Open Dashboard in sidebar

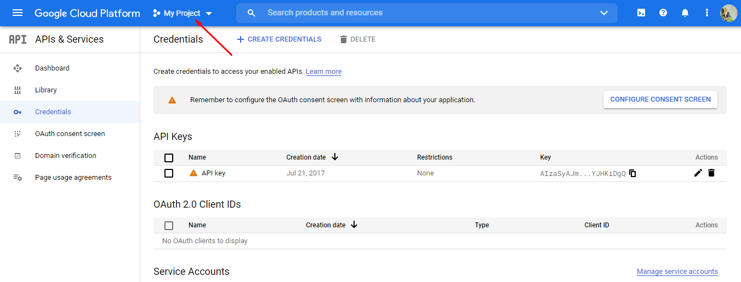[x=52, y=68]
